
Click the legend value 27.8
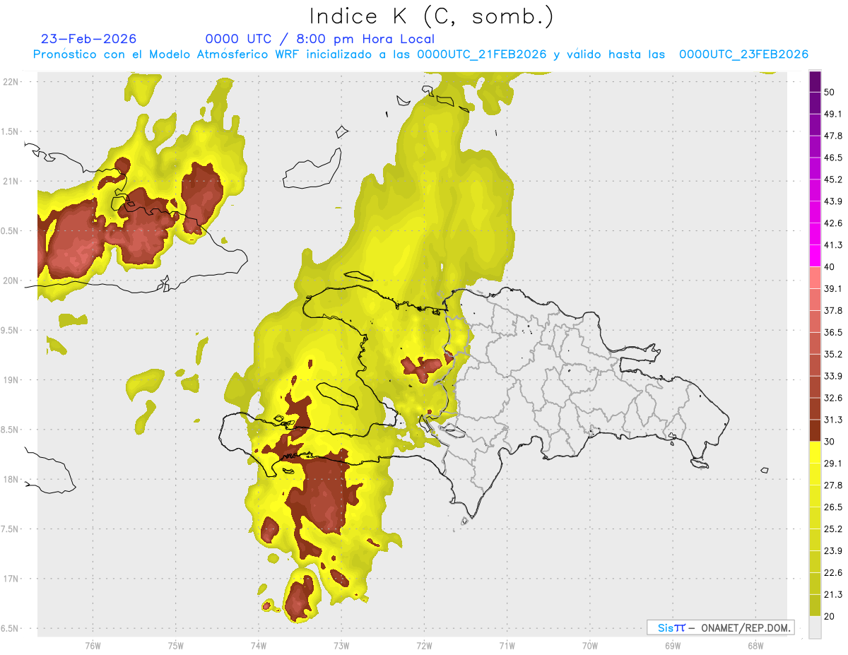click(x=833, y=485)
